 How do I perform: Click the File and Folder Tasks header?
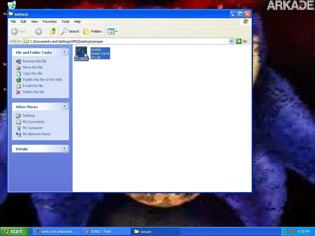point(34,53)
